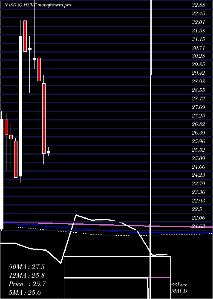Click the '<<Live MACD' label
The width and height of the screenshot is (213, 299).
(179, 287)
